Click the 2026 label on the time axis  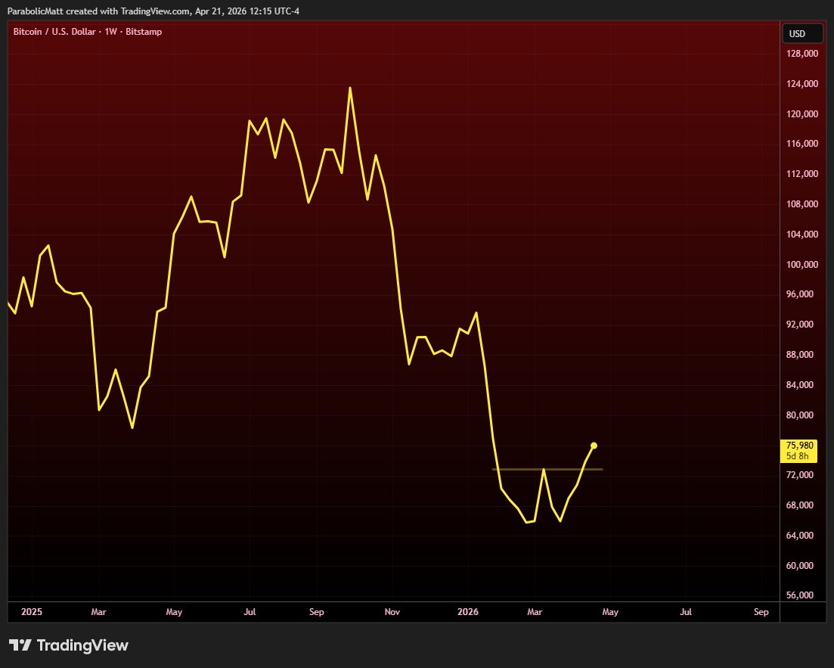pyautogui.click(x=467, y=612)
